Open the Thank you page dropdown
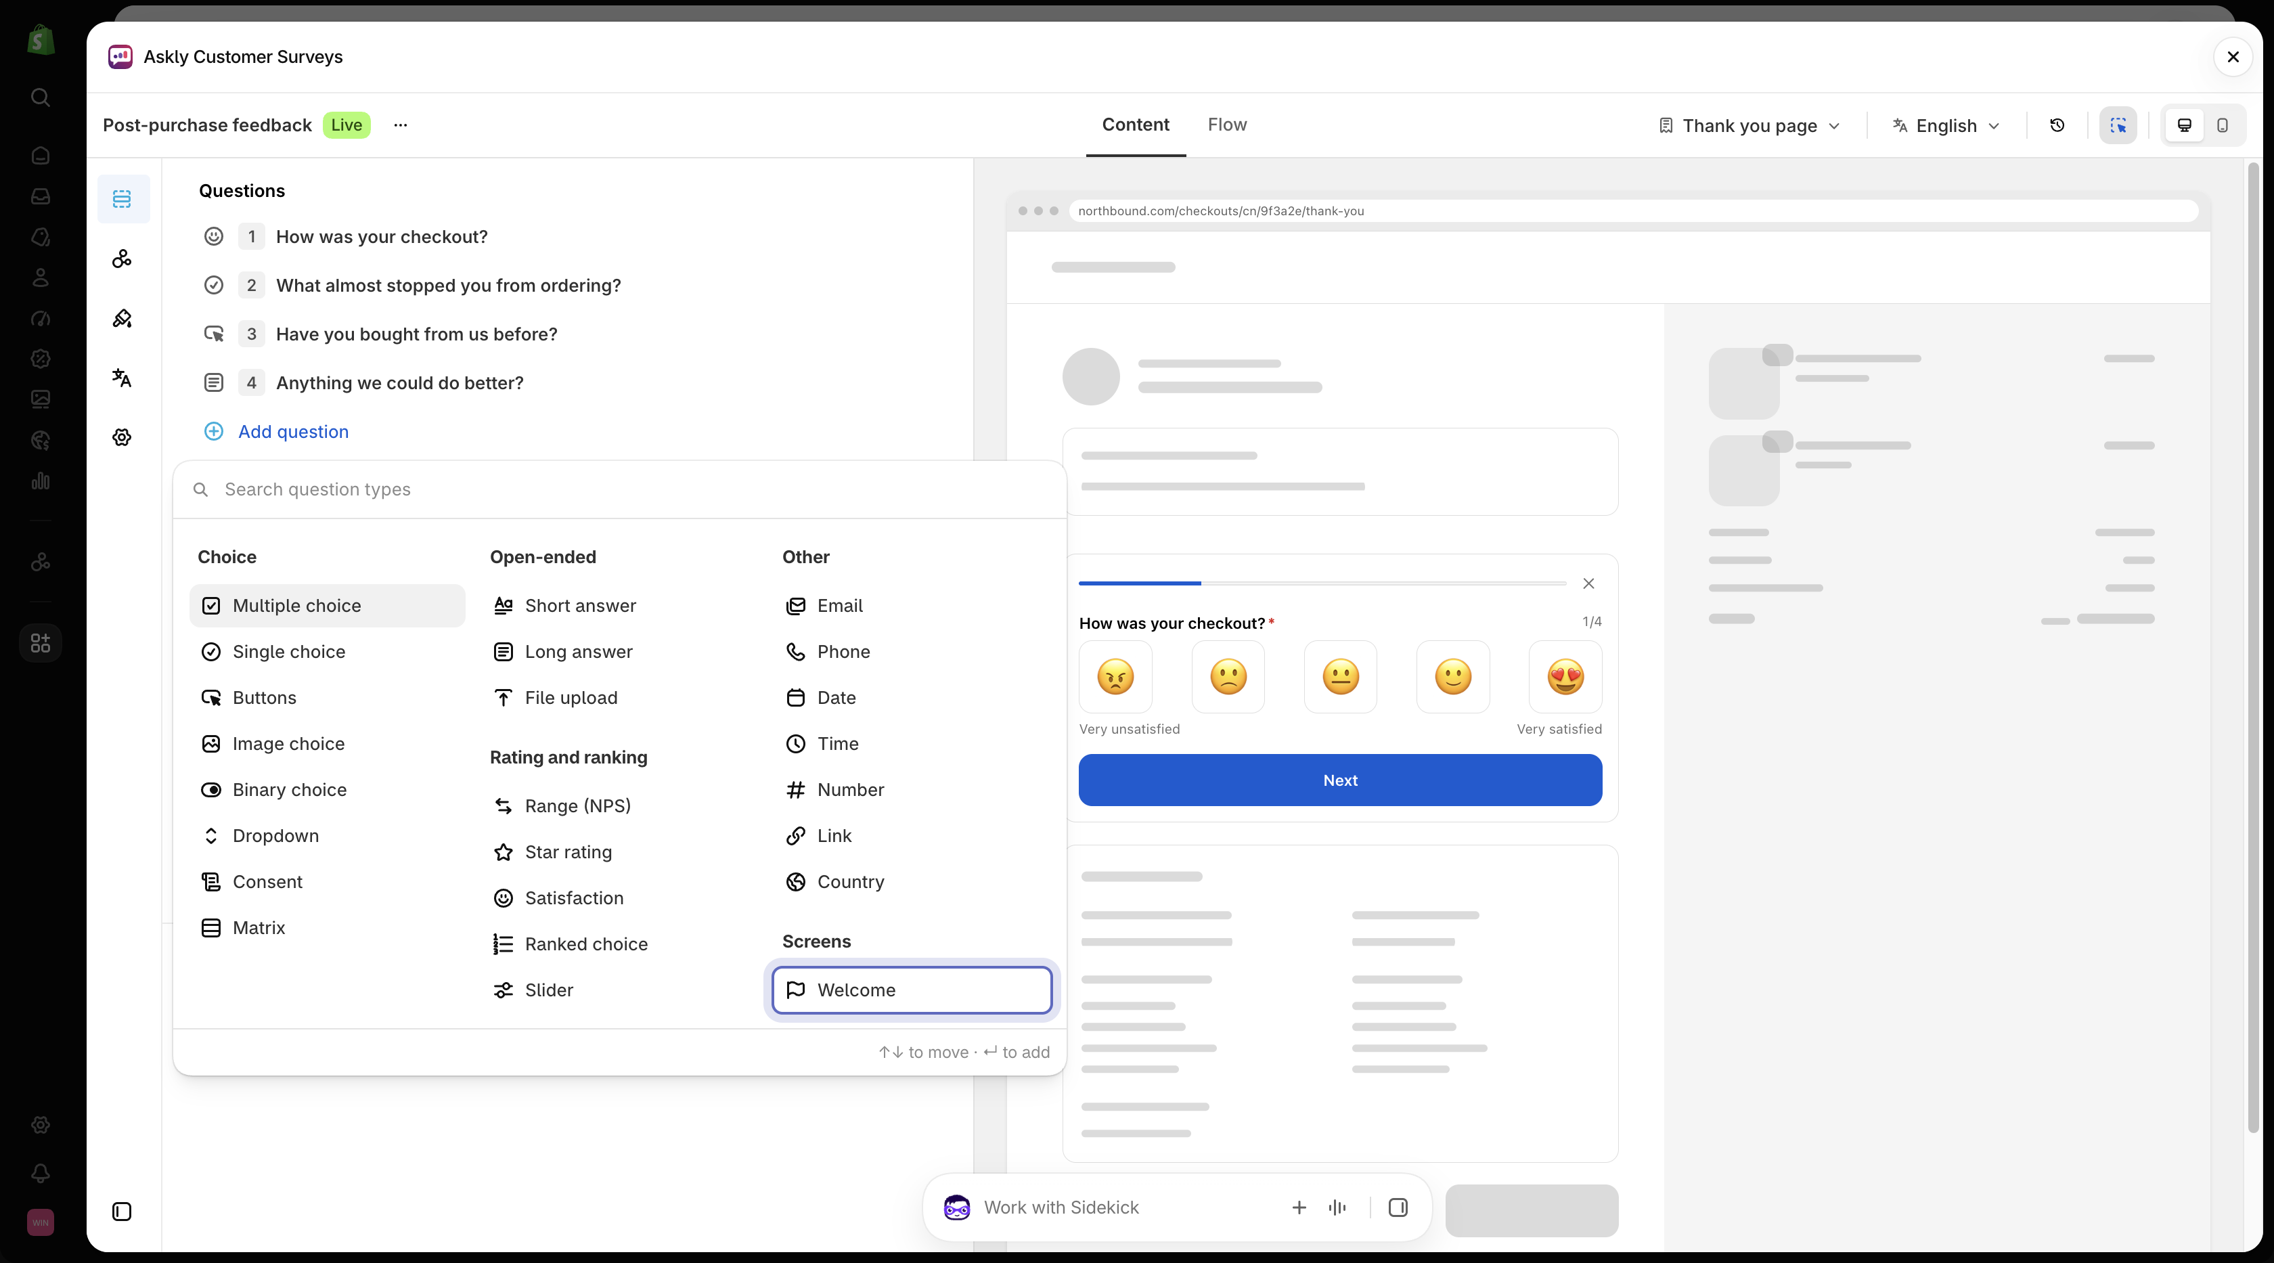 click(x=1749, y=125)
